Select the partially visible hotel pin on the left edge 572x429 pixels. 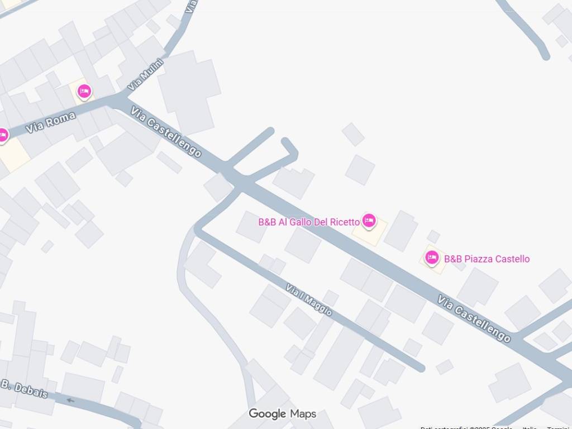click(x=3, y=136)
